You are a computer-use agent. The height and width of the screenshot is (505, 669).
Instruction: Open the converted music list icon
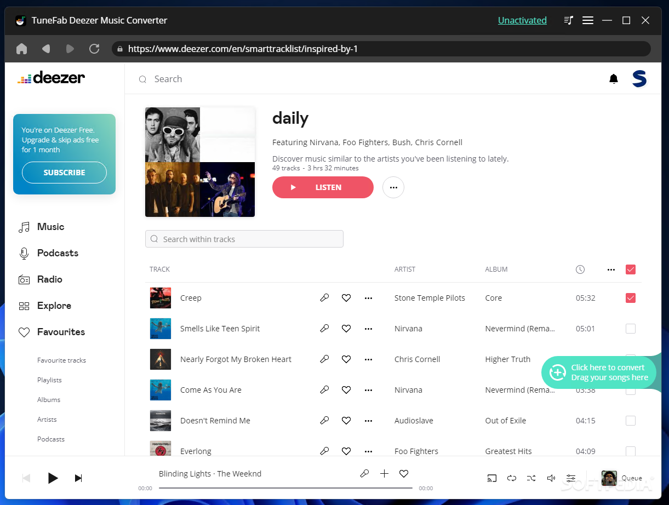[569, 20]
